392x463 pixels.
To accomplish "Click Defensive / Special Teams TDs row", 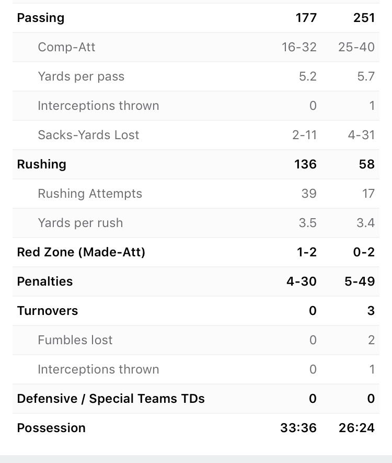I will pyautogui.click(x=196, y=399).
